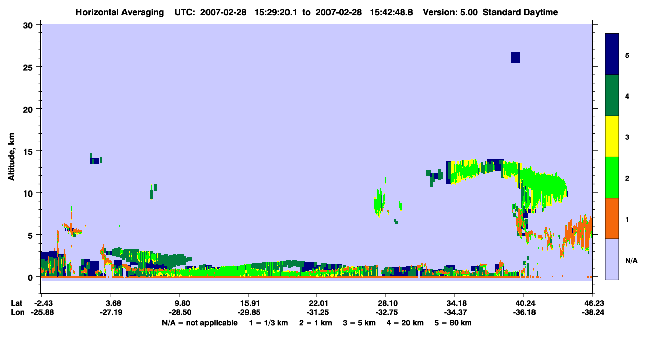Click the longitude value -38.24
The height and width of the screenshot is (337, 658).
592,313
